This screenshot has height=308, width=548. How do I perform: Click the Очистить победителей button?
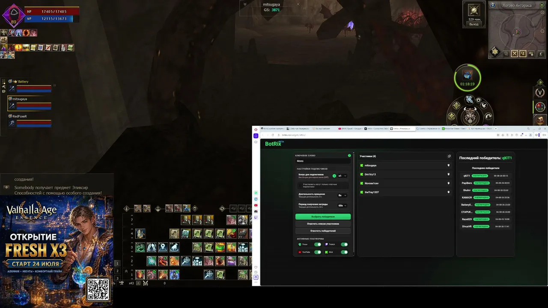[323, 231]
